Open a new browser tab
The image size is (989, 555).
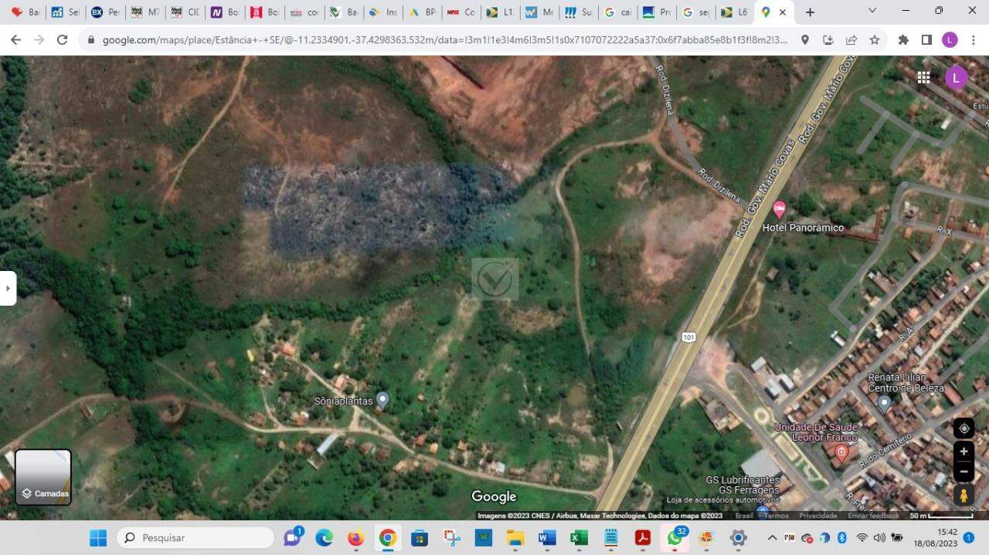pos(810,12)
